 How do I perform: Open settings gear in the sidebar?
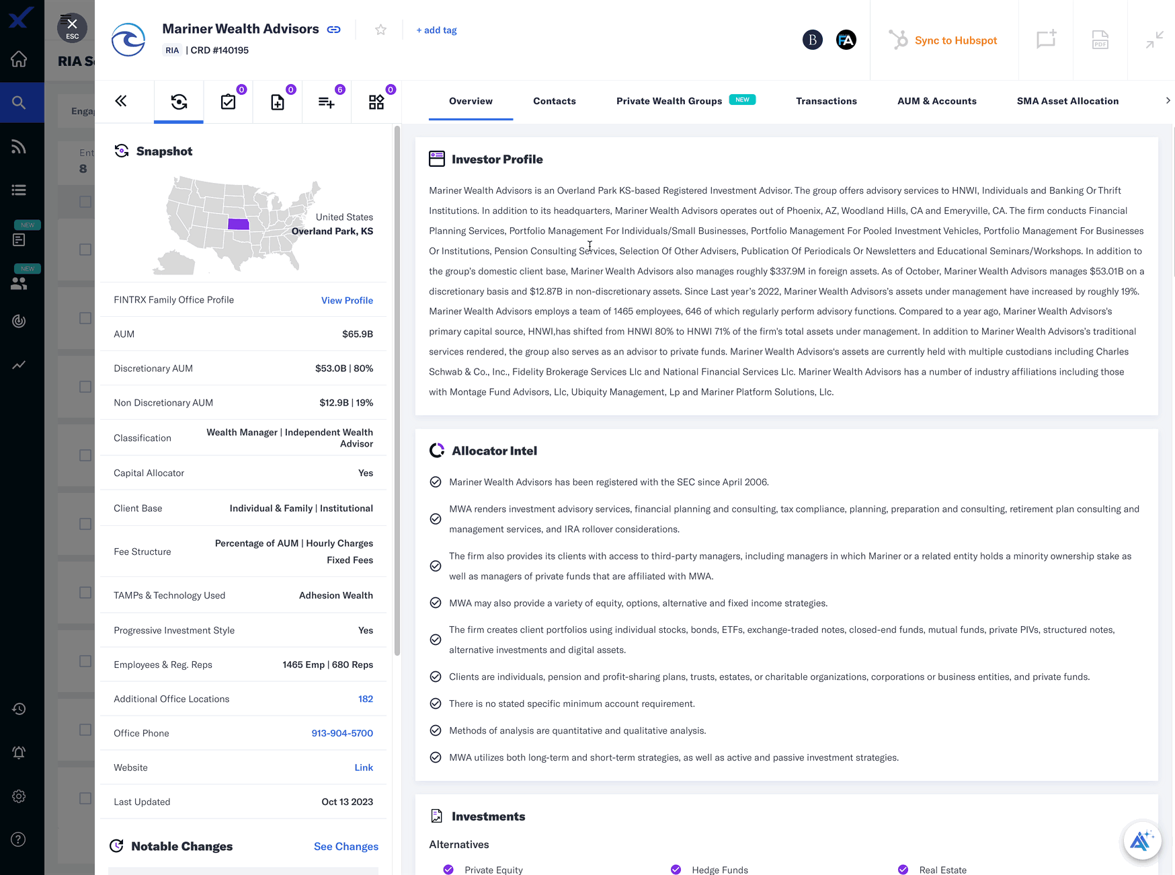pyautogui.click(x=19, y=796)
